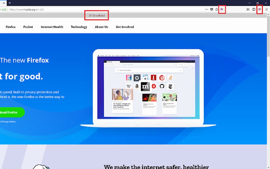Open the Get Involved navigation item
This screenshot has height=169, width=270.
tap(125, 27)
